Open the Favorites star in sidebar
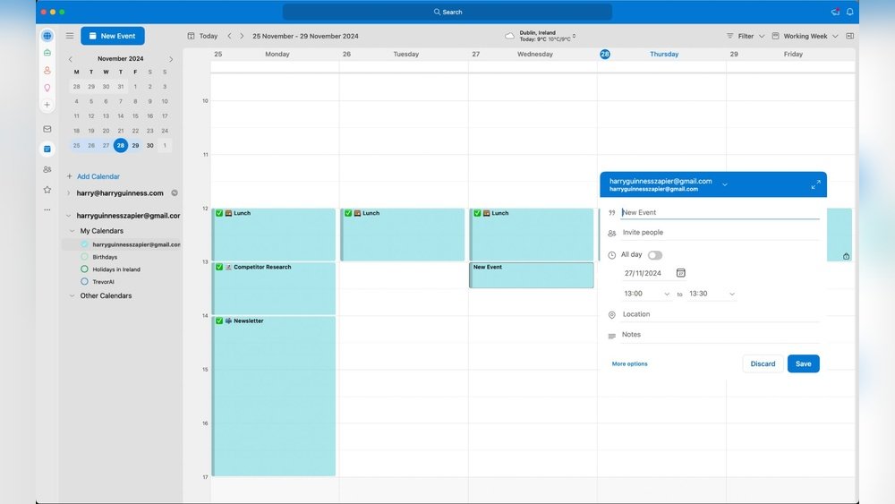The height and width of the screenshot is (504, 895). pyautogui.click(x=47, y=190)
